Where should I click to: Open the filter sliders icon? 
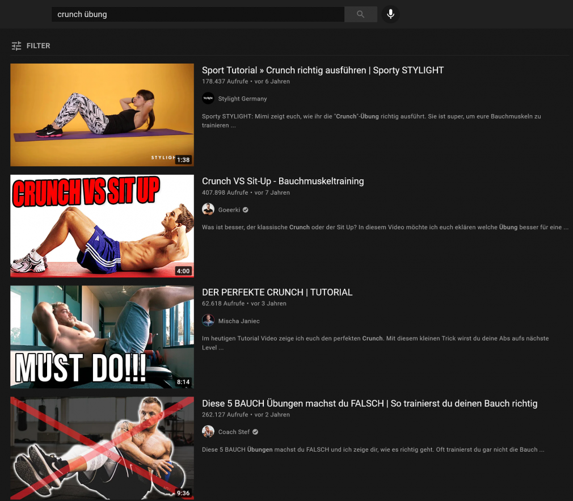point(16,46)
